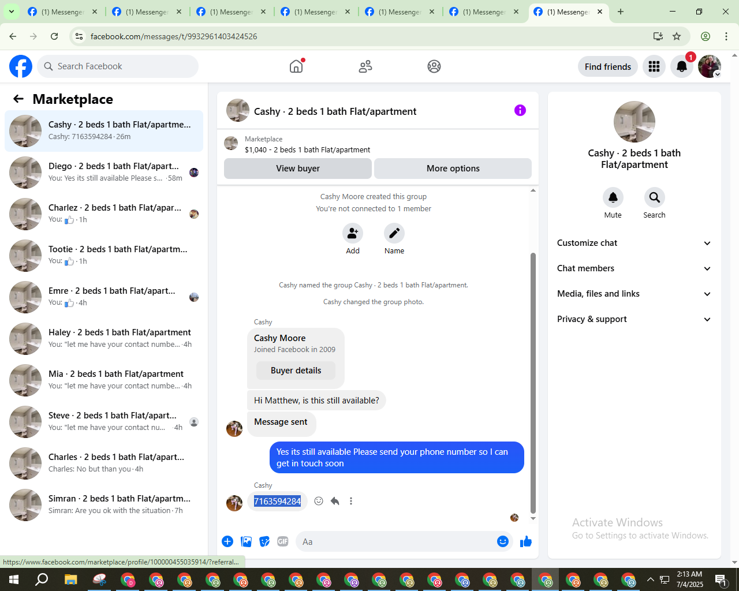
Task: Open the $1,040 Marketplace listing link
Action: [x=307, y=149]
